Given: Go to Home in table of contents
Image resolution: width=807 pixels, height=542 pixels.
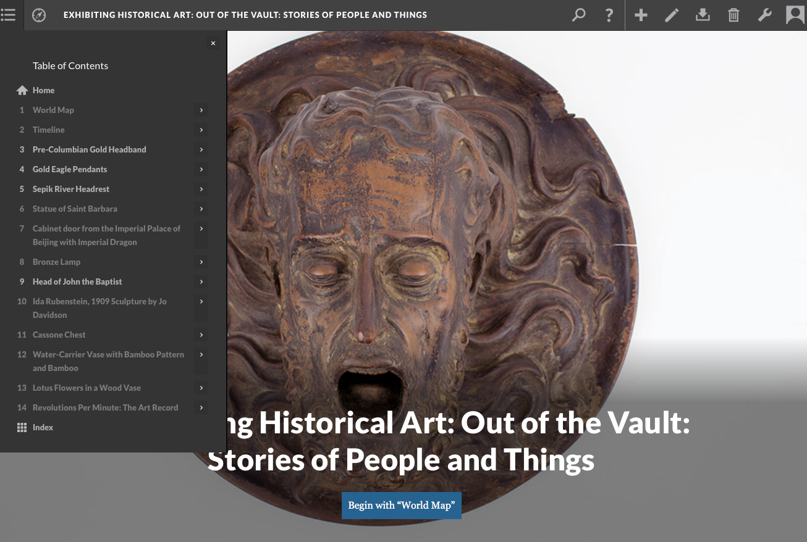Looking at the screenshot, I should 44,90.
